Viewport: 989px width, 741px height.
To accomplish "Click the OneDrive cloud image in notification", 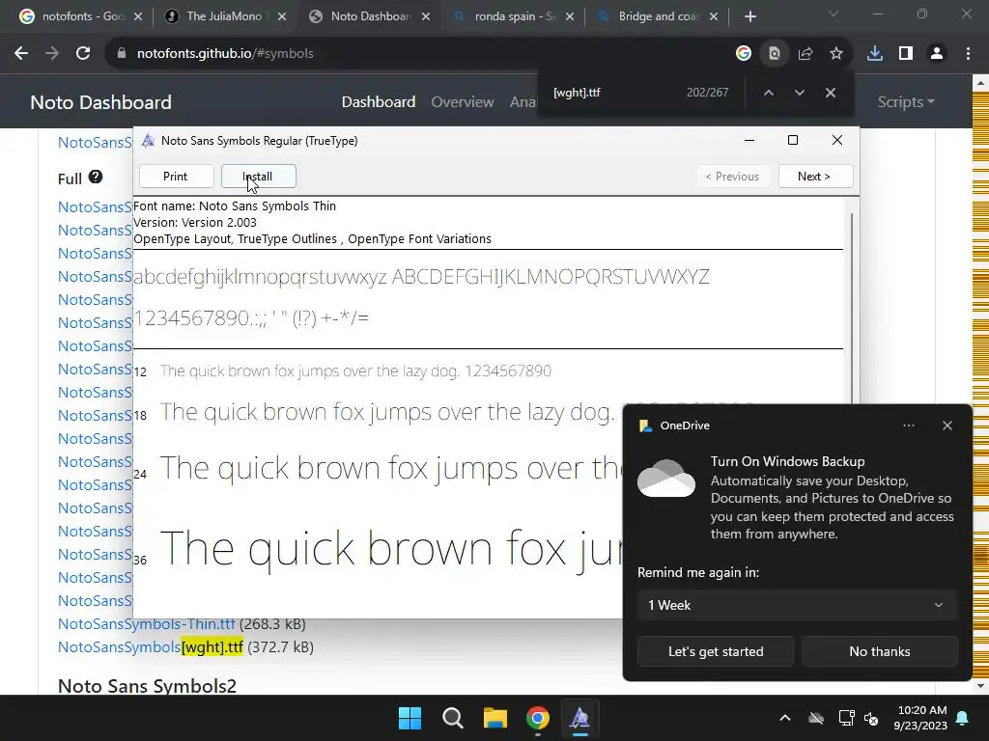I will point(666,480).
